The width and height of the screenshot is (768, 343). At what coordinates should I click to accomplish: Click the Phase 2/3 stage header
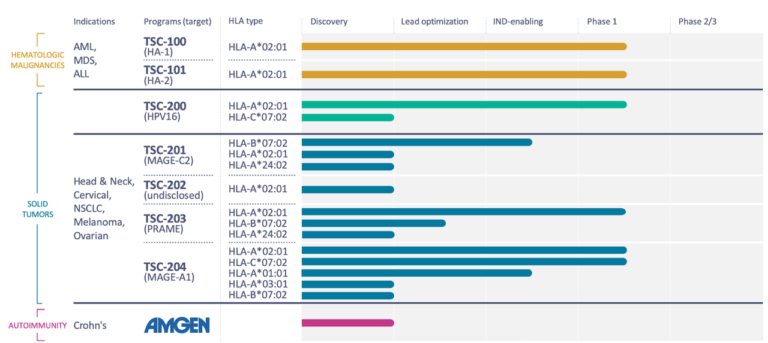697,22
